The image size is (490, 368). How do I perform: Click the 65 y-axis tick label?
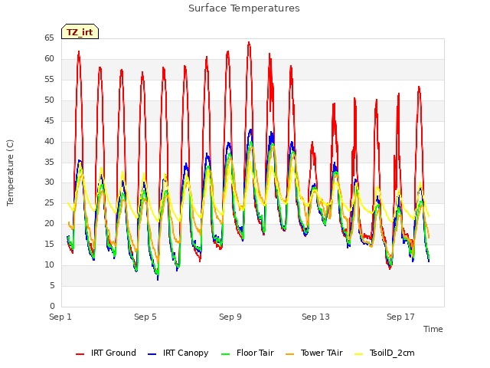[49, 38]
